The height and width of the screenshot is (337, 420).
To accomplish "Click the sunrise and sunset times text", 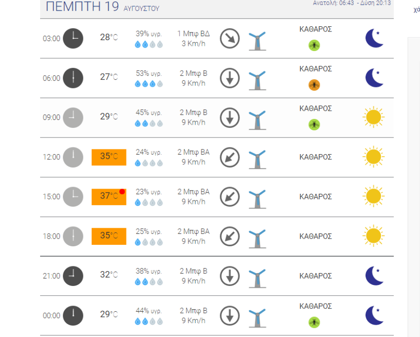I will [x=352, y=3].
